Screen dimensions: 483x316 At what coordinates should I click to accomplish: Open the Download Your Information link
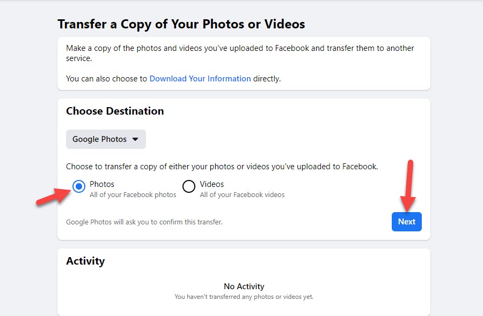point(200,79)
